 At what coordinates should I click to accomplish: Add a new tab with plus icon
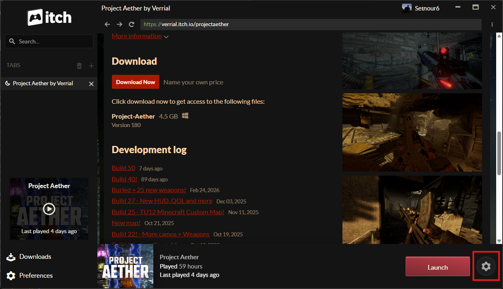tap(91, 66)
